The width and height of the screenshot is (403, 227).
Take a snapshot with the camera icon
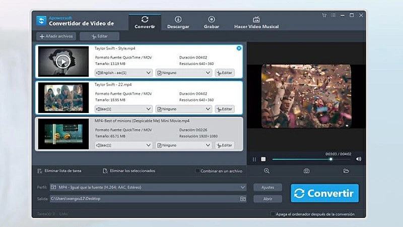pyautogui.click(x=306, y=171)
